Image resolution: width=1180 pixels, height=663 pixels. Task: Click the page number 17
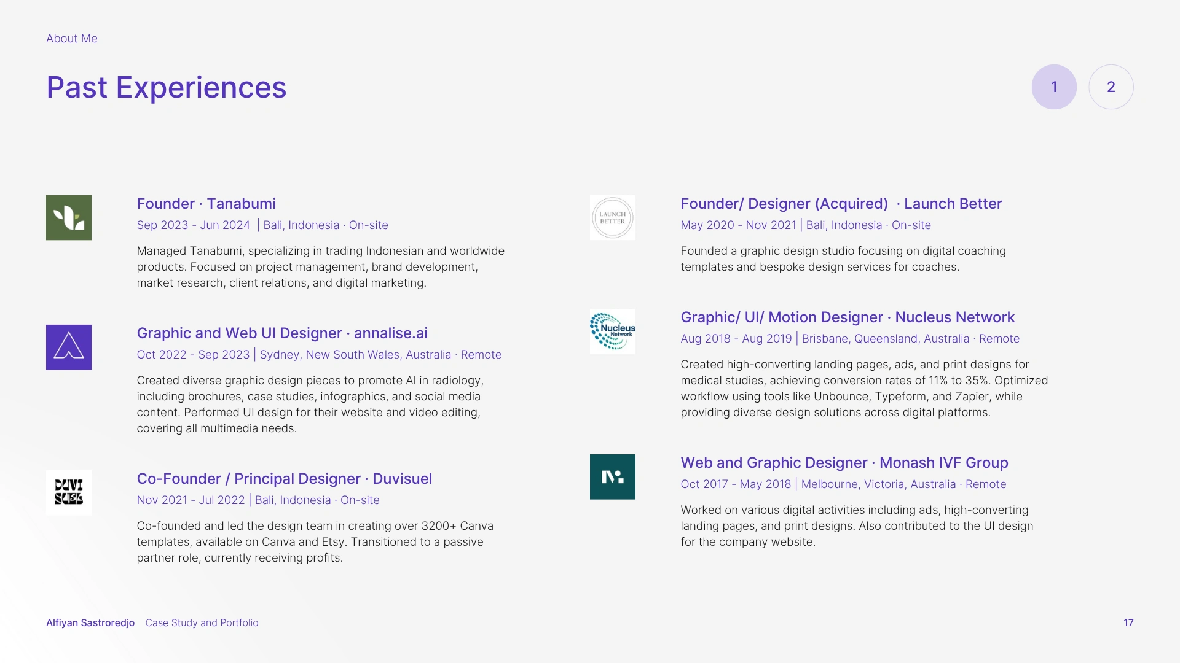pyautogui.click(x=1128, y=622)
